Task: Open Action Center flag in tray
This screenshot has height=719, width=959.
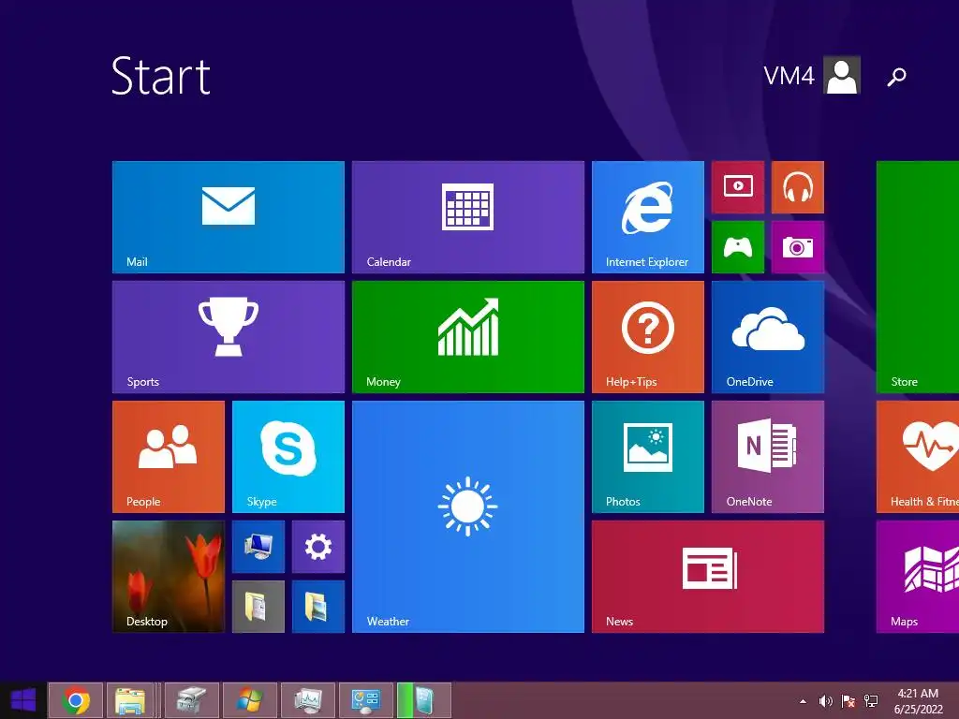Action: [x=848, y=701]
